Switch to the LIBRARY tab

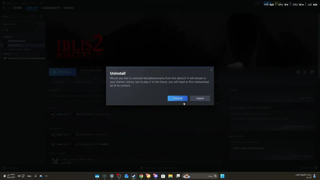tap(32, 8)
